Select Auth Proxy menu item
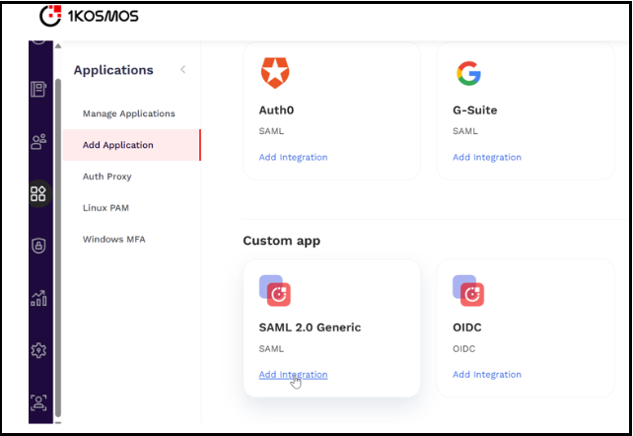633x436 pixels. (106, 177)
